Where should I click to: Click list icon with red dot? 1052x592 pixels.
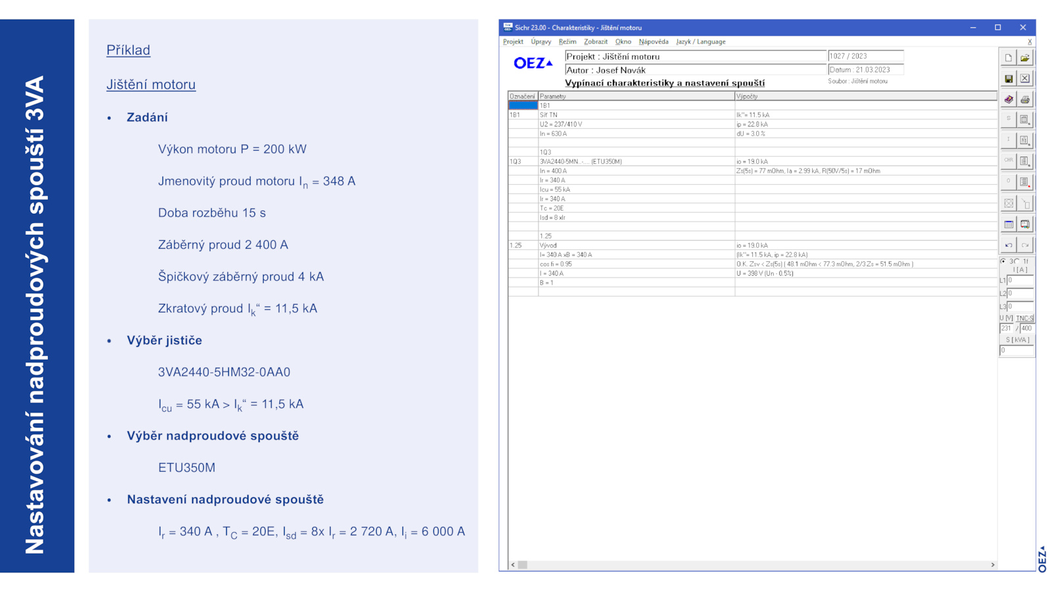1025,182
